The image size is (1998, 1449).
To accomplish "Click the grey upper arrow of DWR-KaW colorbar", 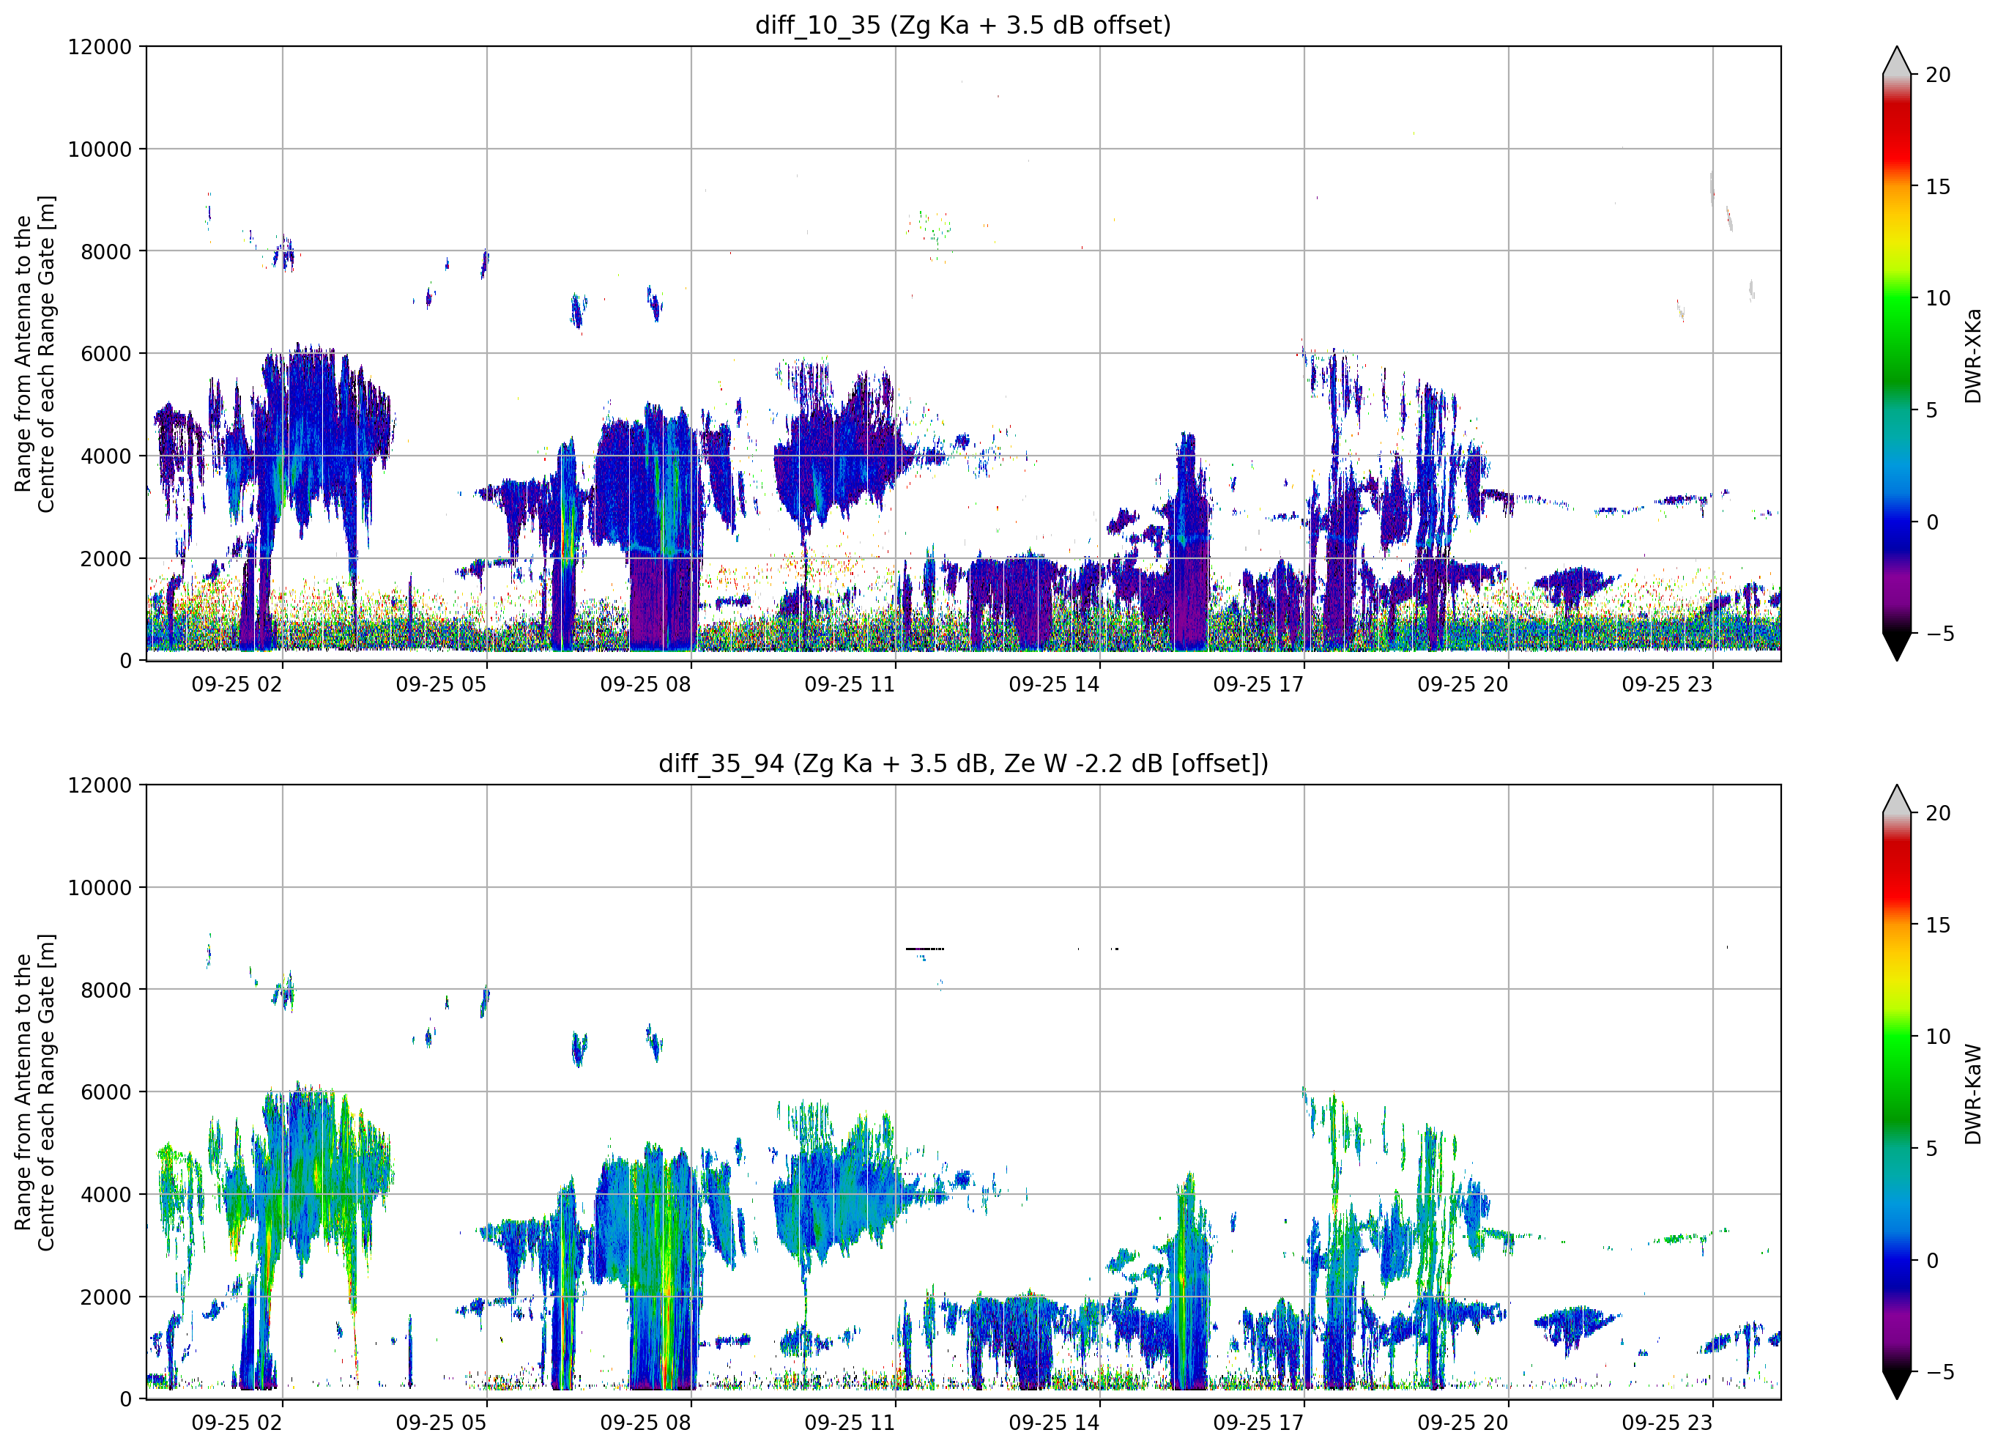I will click(x=1897, y=800).
